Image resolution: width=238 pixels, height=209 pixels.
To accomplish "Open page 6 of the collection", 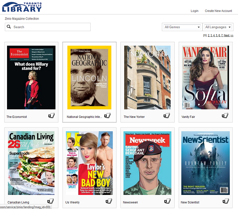I will 219,35.
